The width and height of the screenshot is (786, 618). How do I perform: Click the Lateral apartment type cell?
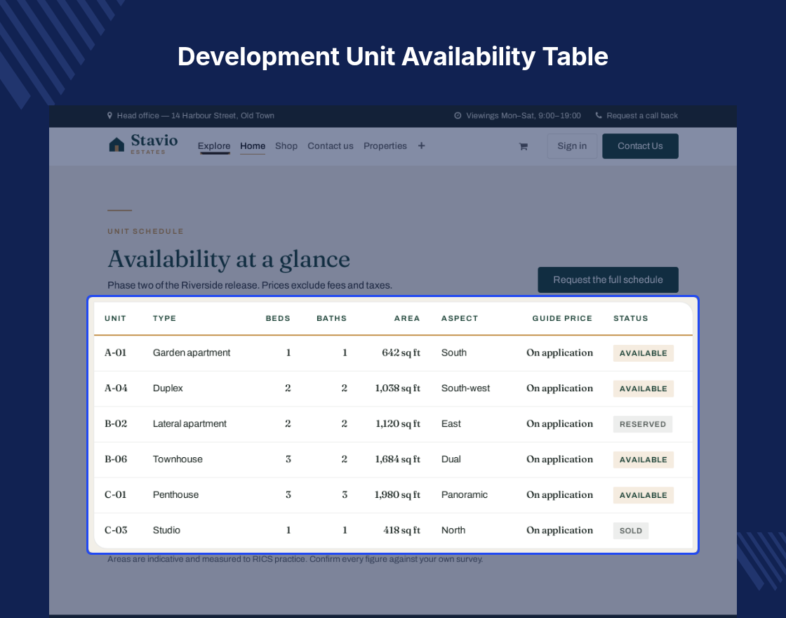[x=189, y=424]
